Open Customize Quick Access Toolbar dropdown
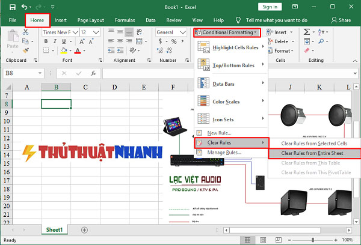The image size is (361, 245). click(x=53, y=7)
